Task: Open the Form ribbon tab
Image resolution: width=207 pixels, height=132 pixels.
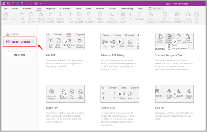Action: pyautogui.click(x=89, y=9)
